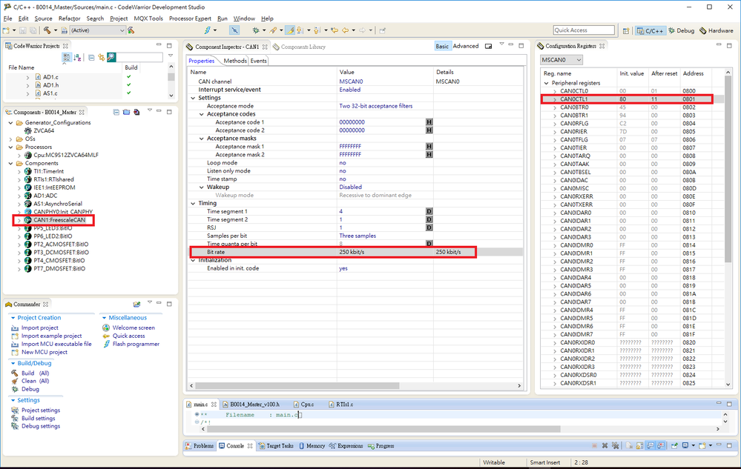
Task: Select CAN1:FreescaleCAN component in tree
Action: (x=59, y=220)
